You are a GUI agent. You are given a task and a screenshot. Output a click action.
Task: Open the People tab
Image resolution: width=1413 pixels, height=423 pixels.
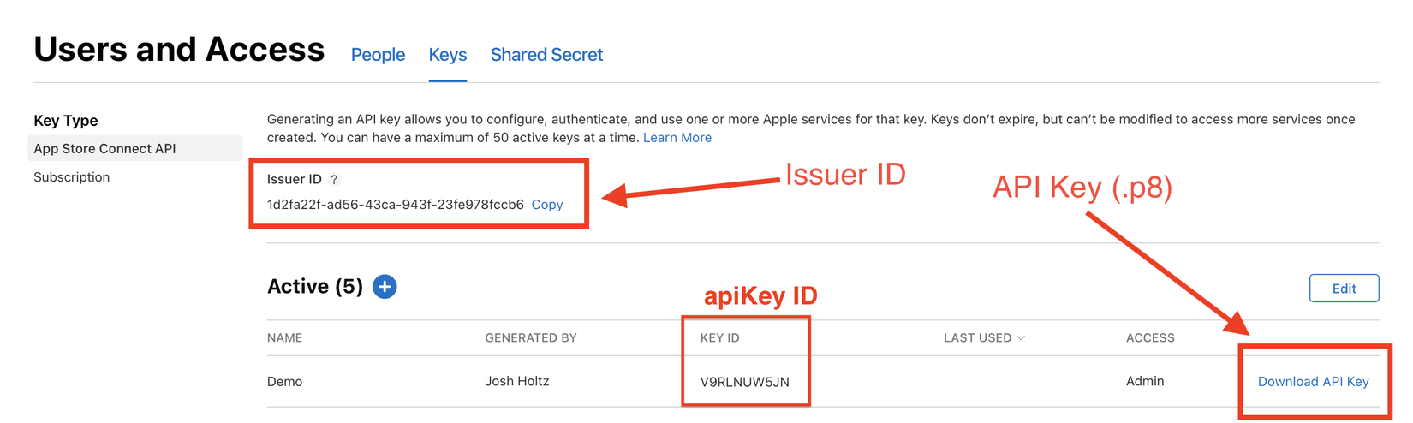pyautogui.click(x=378, y=55)
